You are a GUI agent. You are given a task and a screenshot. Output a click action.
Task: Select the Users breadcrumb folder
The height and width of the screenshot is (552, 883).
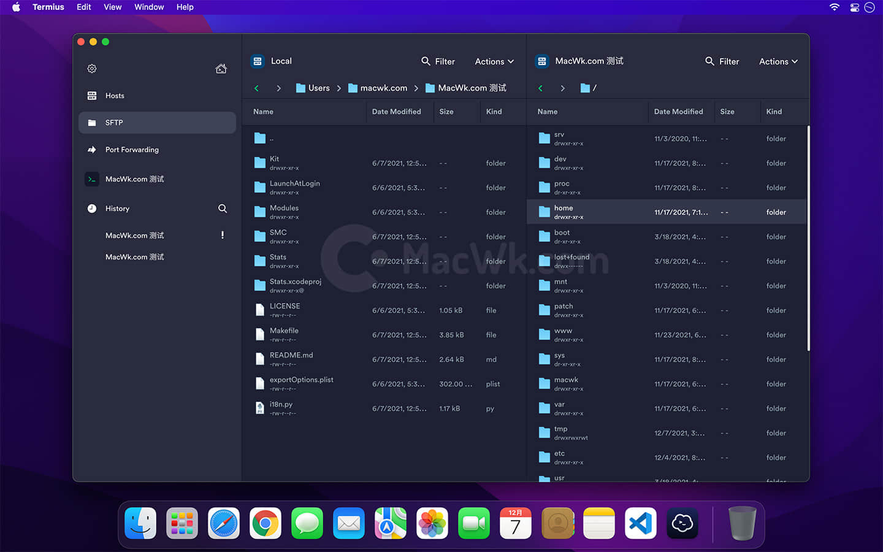[x=313, y=88]
